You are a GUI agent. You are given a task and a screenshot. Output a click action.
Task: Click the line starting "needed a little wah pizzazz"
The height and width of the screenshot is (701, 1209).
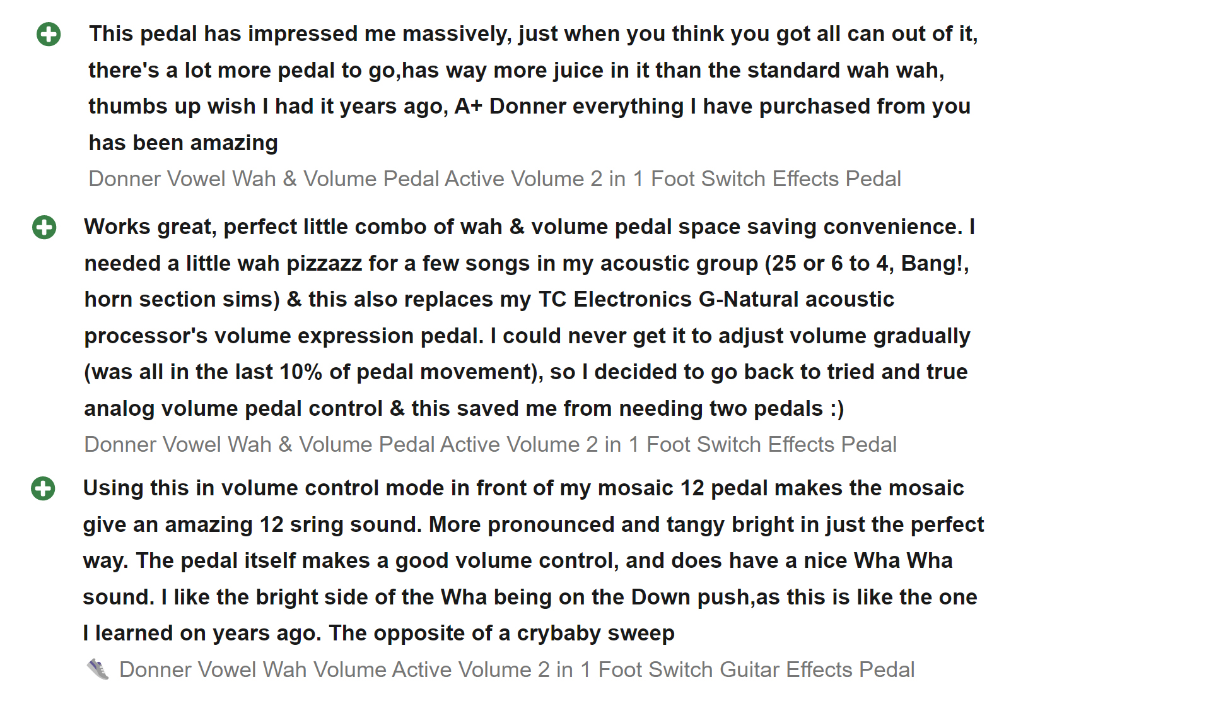(526, 264)
